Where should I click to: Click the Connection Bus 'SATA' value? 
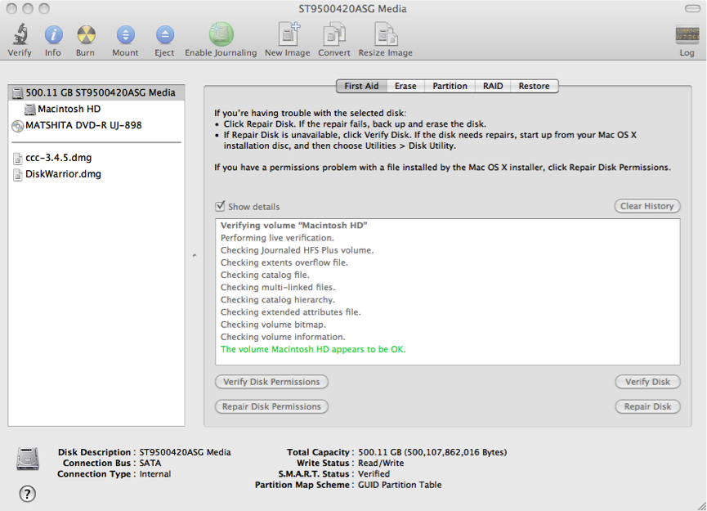[150, 463]
